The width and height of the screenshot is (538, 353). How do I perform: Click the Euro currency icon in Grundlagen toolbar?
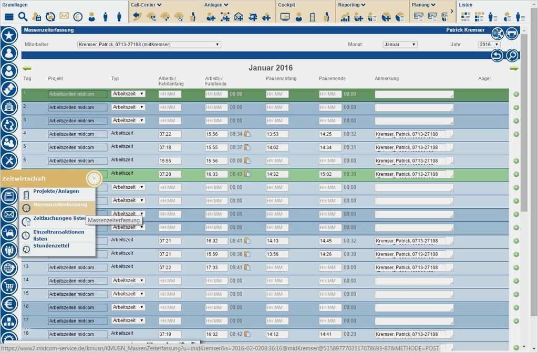pyautogui.click(x=77, y=16)
